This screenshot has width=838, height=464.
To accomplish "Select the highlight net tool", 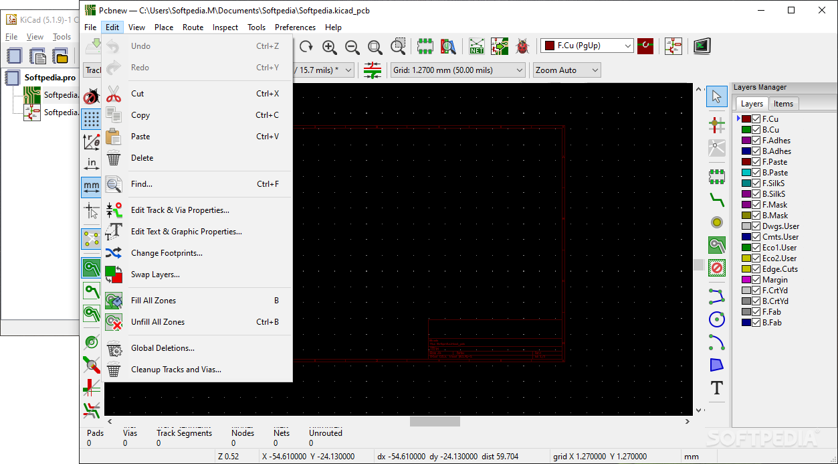I will click(x=717, y=124).
